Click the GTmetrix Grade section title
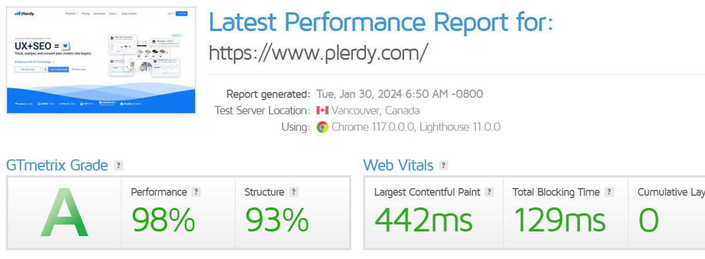The height and width of the screenshot is (259, 705). pos(57,166)
